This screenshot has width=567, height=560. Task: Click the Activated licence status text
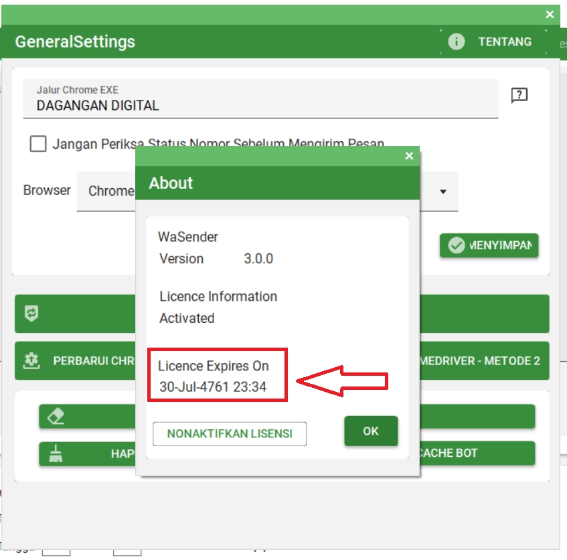[187, 318]
